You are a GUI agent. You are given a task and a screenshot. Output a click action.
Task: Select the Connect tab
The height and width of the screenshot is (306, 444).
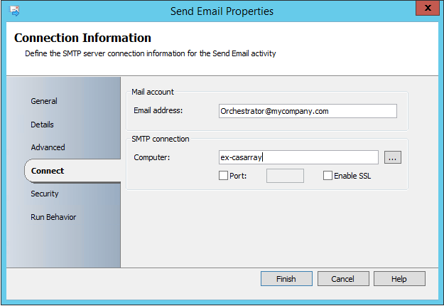[48, 171]
